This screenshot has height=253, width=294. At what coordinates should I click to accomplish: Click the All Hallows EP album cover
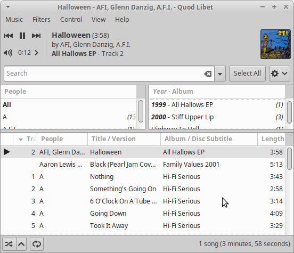tap(275, 44)
